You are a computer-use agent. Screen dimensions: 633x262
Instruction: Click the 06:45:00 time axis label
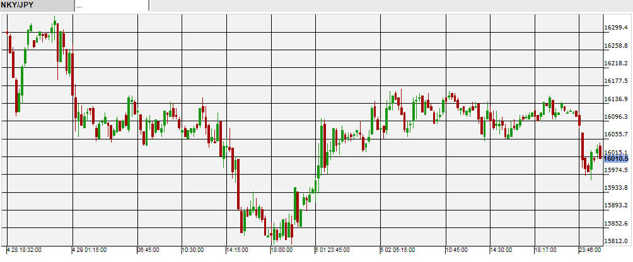[x=149, y=250]
